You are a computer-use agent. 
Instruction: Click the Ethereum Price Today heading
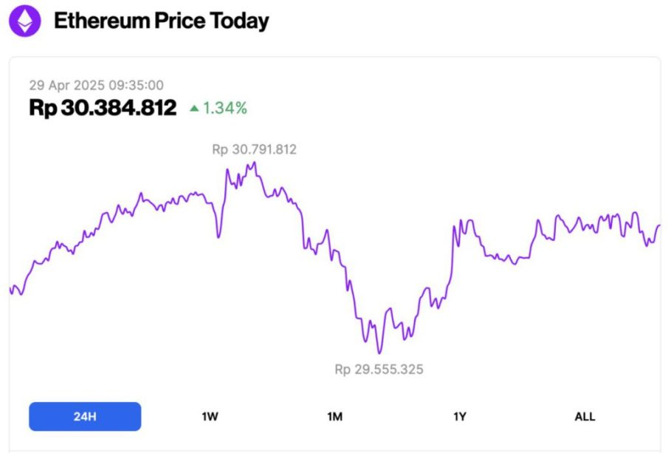point(161,21)
